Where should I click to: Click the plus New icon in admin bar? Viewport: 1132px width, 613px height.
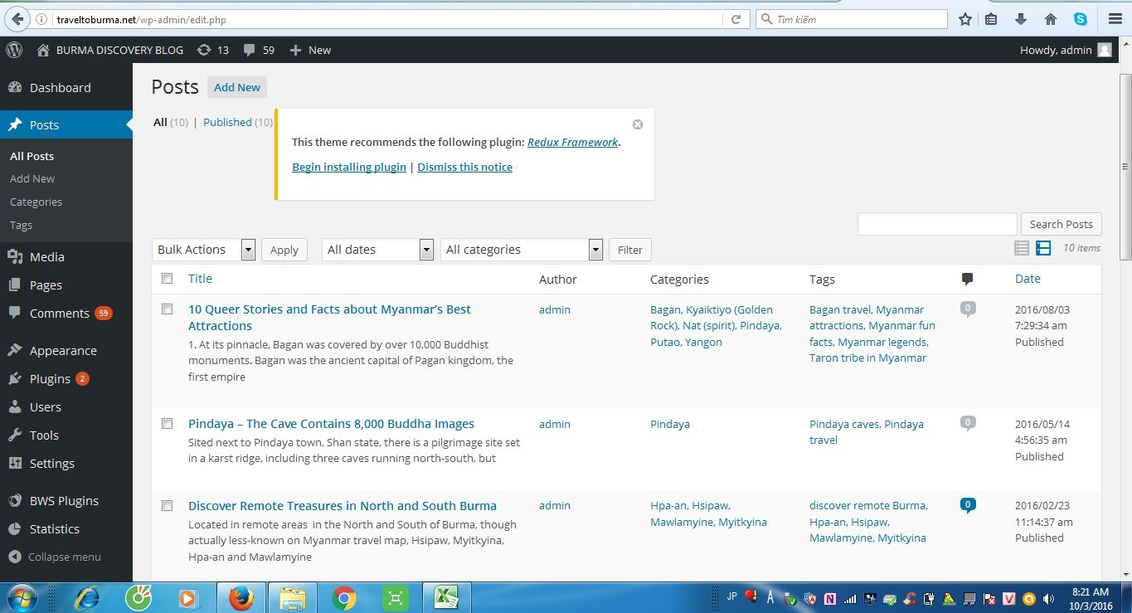point(295,50)
